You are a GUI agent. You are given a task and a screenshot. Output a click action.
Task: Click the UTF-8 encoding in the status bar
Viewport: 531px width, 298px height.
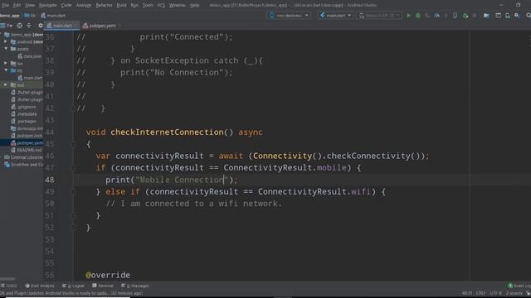click(496, 293)
